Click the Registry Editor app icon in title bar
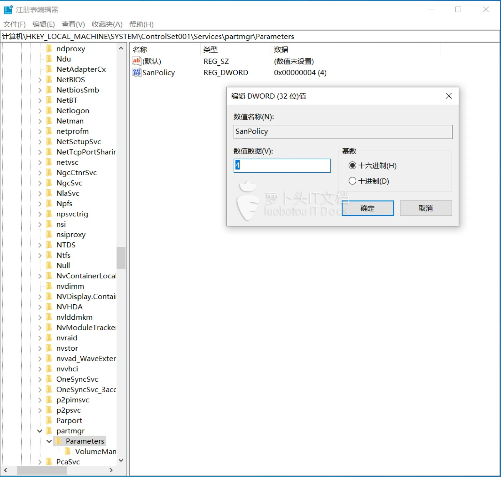Image resolution: width=501 pixels, height=477 pixels. pyautogui.click(x=8, y=9)
